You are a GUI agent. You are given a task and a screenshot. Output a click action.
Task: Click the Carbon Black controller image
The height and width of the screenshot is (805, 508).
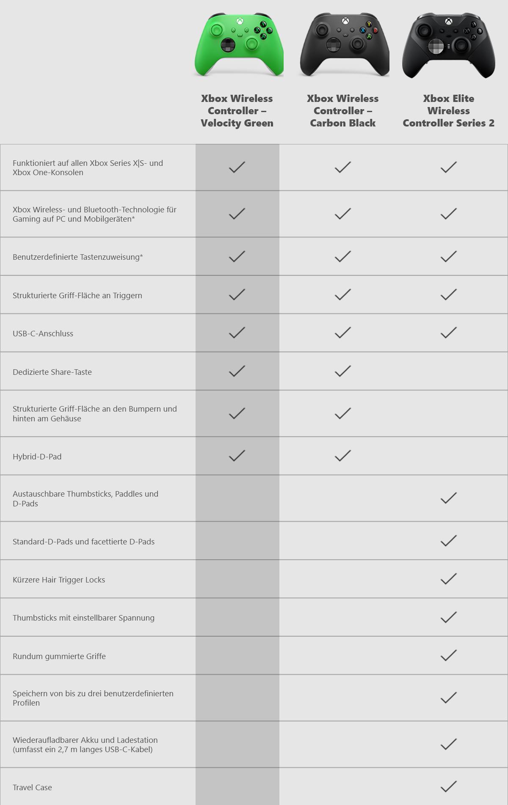344,45
